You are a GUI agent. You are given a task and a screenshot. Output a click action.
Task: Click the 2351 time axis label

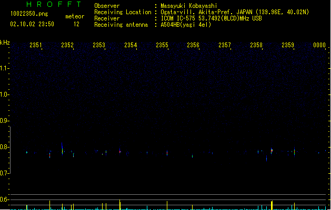click(35, 45)
